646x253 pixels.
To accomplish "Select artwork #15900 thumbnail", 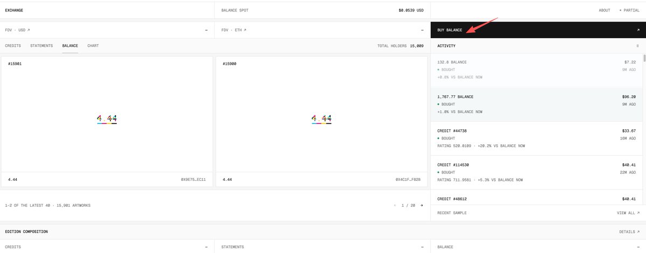I will pos(322,118).
